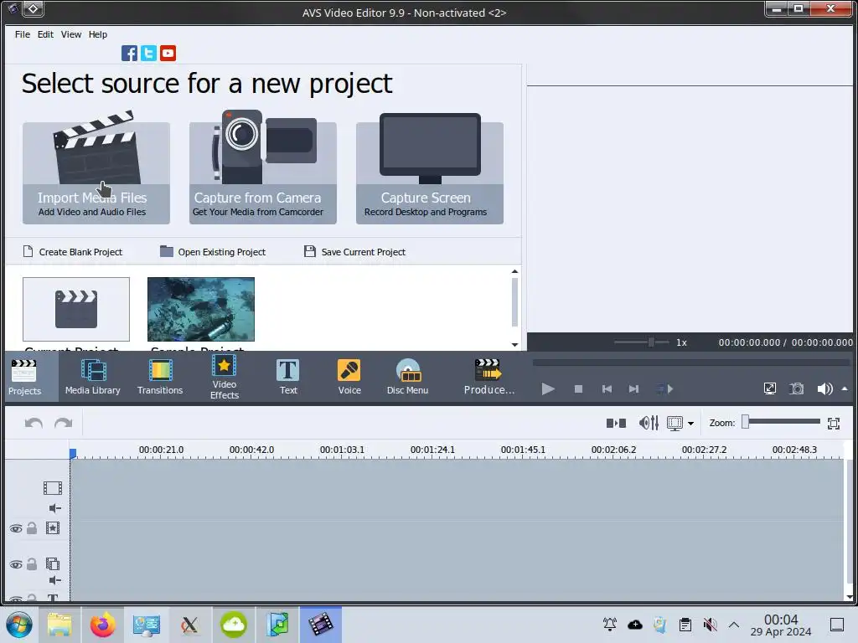This screenshot has height=643, width=858.
Task: Play the preview
Action: pos(548,388)
